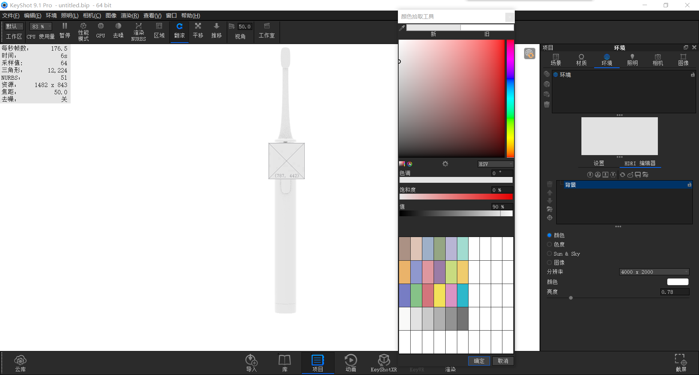Enable the 去噪 denoise toolbar icon
The width and height of the screenshot is (699, 375).
point(118,31)
